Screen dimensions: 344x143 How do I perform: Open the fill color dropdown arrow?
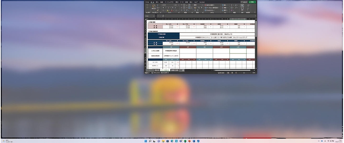click(x=170, y=10)
